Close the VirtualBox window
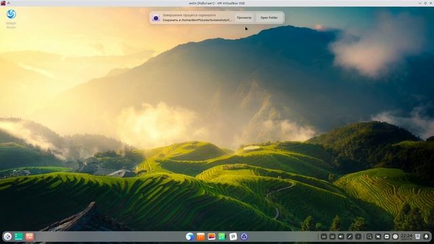434x244 pixels. coord(431,3)
